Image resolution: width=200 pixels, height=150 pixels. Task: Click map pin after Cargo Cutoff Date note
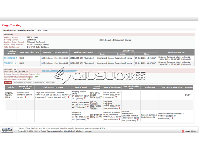(x=68, y=97)
